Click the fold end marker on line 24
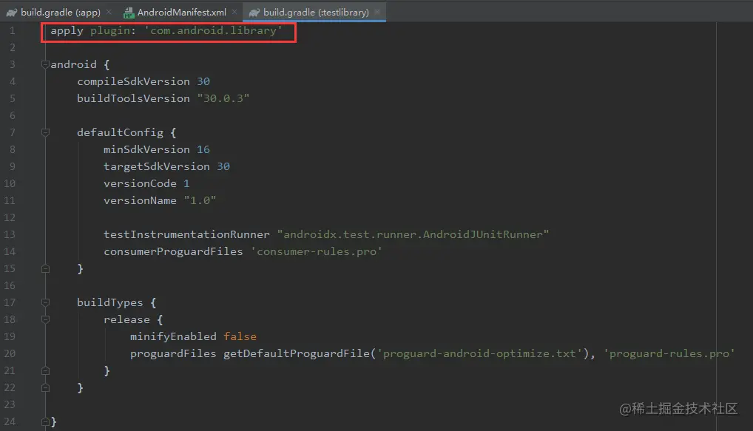Viewport: 753px width, 431px height. (x=45, y=422)
